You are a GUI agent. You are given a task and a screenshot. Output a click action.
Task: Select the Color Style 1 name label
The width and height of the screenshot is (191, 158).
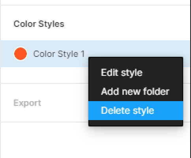(x=59, y=54)
